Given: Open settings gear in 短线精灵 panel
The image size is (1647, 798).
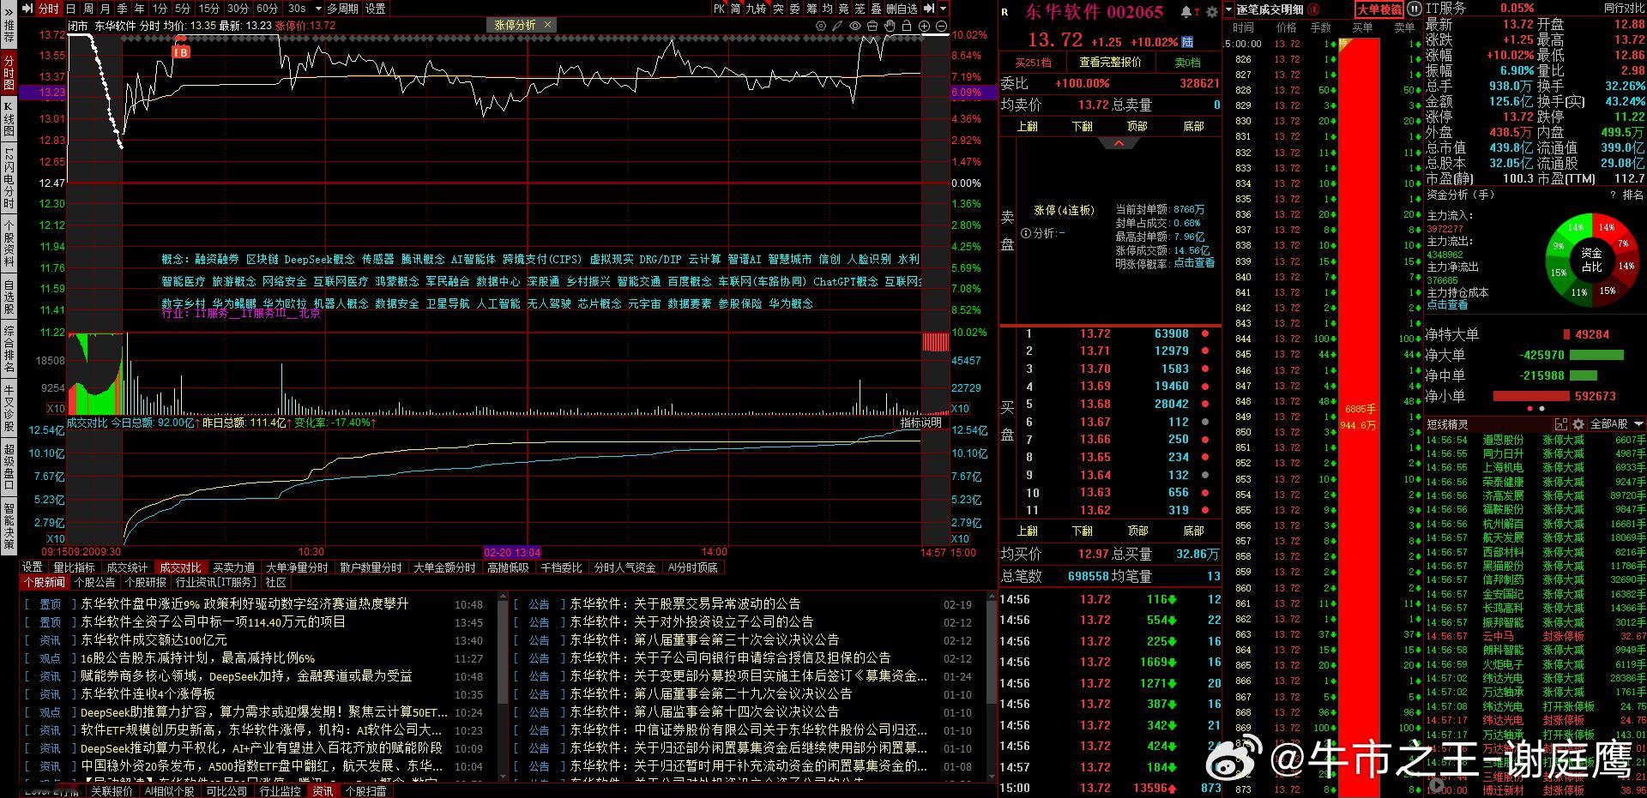Looking at the screenshot, I should tap(1578, 424).
